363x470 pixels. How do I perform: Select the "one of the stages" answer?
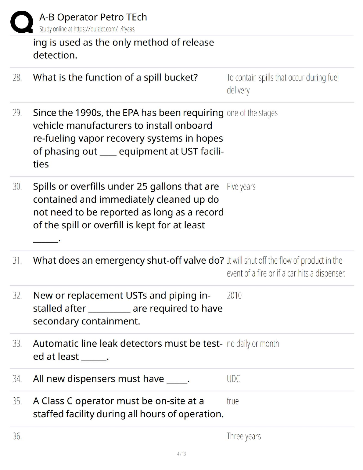252,113
